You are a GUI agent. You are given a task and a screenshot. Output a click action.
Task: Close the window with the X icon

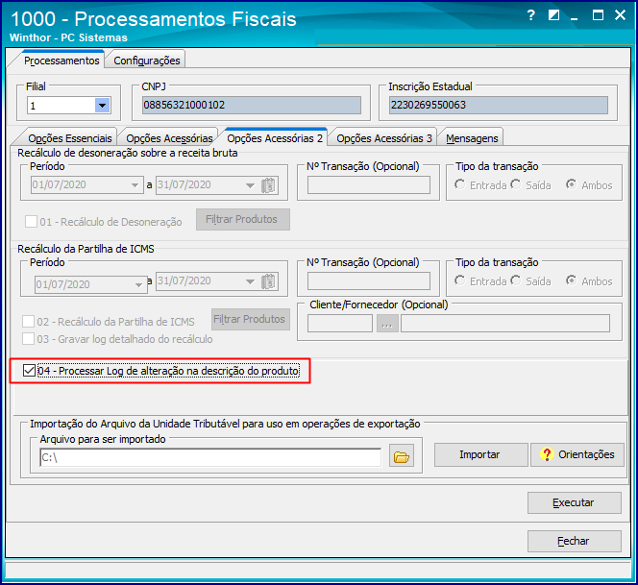[620, 15]
